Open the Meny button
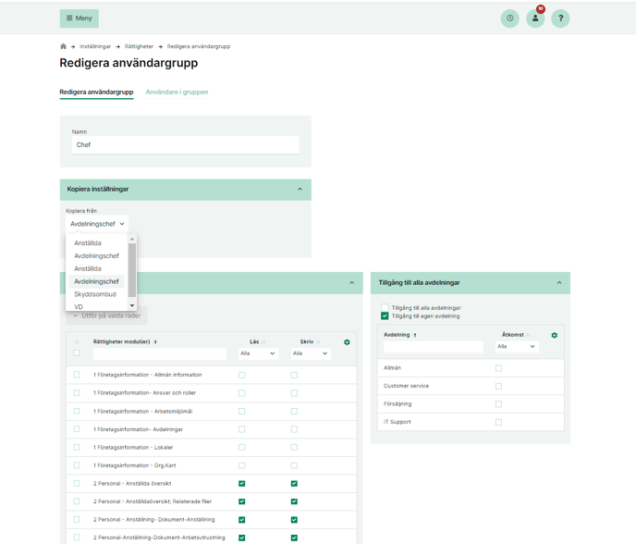 tap(79, 19)
